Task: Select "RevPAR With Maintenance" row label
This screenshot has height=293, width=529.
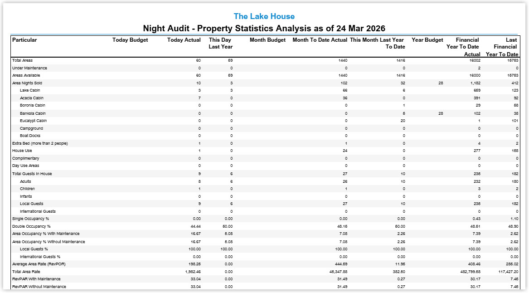Action: point(36,279)
